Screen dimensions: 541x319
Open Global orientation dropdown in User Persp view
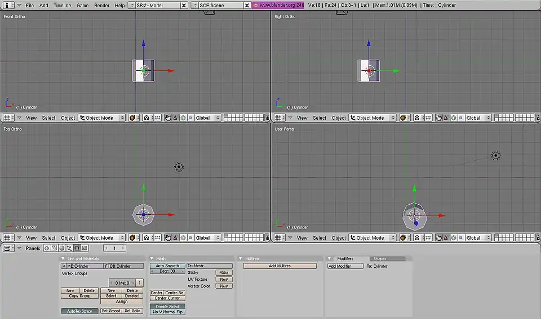[478, 238]
